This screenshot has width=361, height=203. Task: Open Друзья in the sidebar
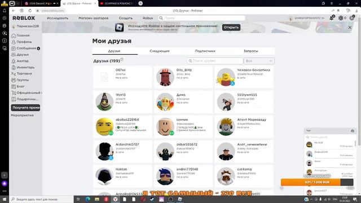point(20,55)
